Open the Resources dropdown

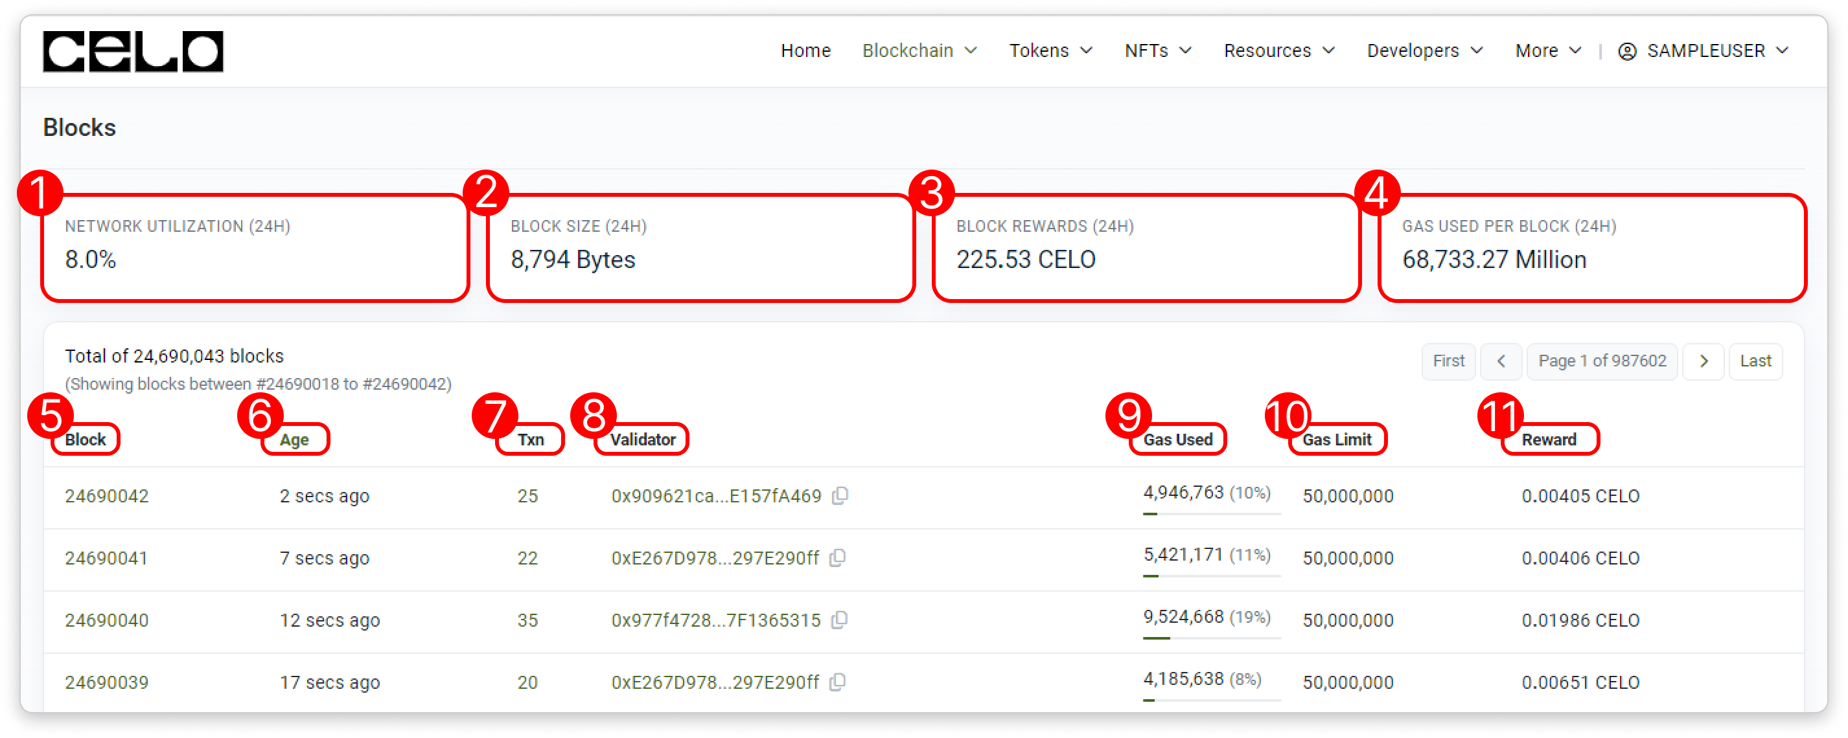coord(1278,51)
